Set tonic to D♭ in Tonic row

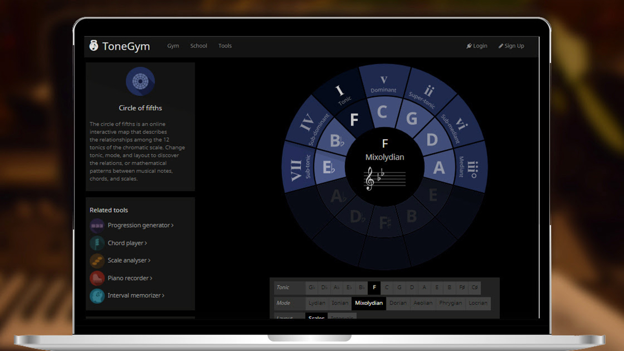click(324, 287)
